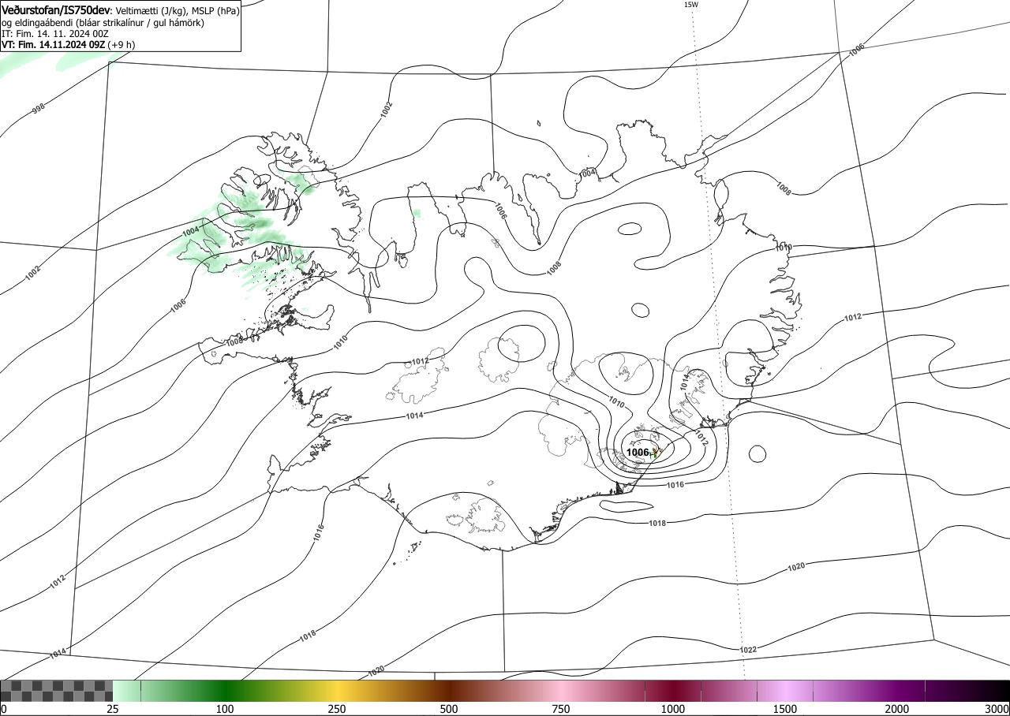1010x716 pixels.
Task: Click the 3000 color scale tick label
Action: coord(997,709)
